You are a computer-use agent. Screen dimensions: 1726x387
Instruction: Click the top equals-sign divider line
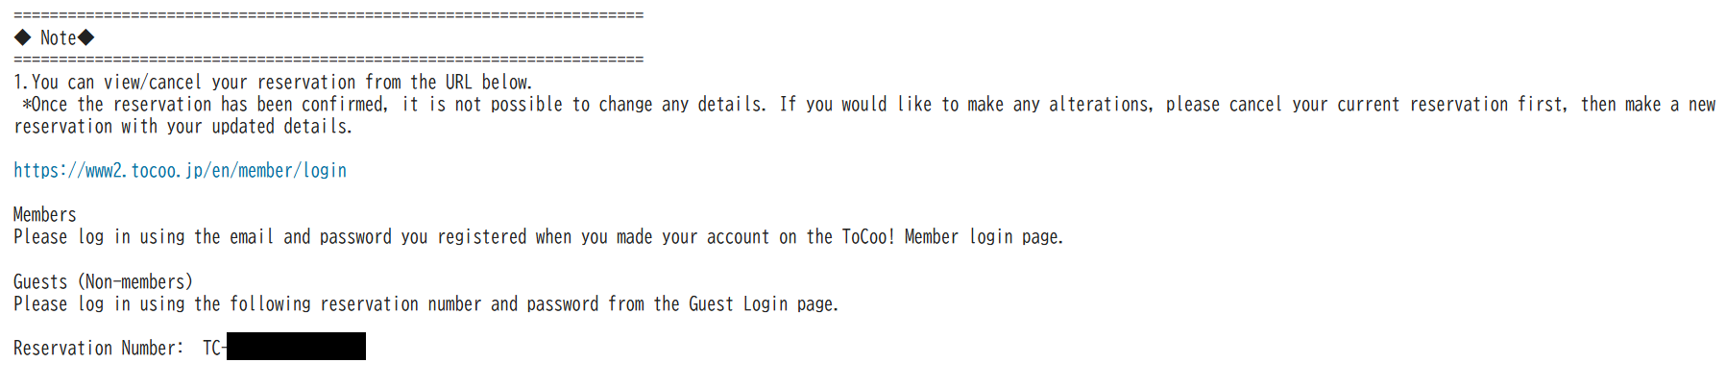tap(328, 15)
